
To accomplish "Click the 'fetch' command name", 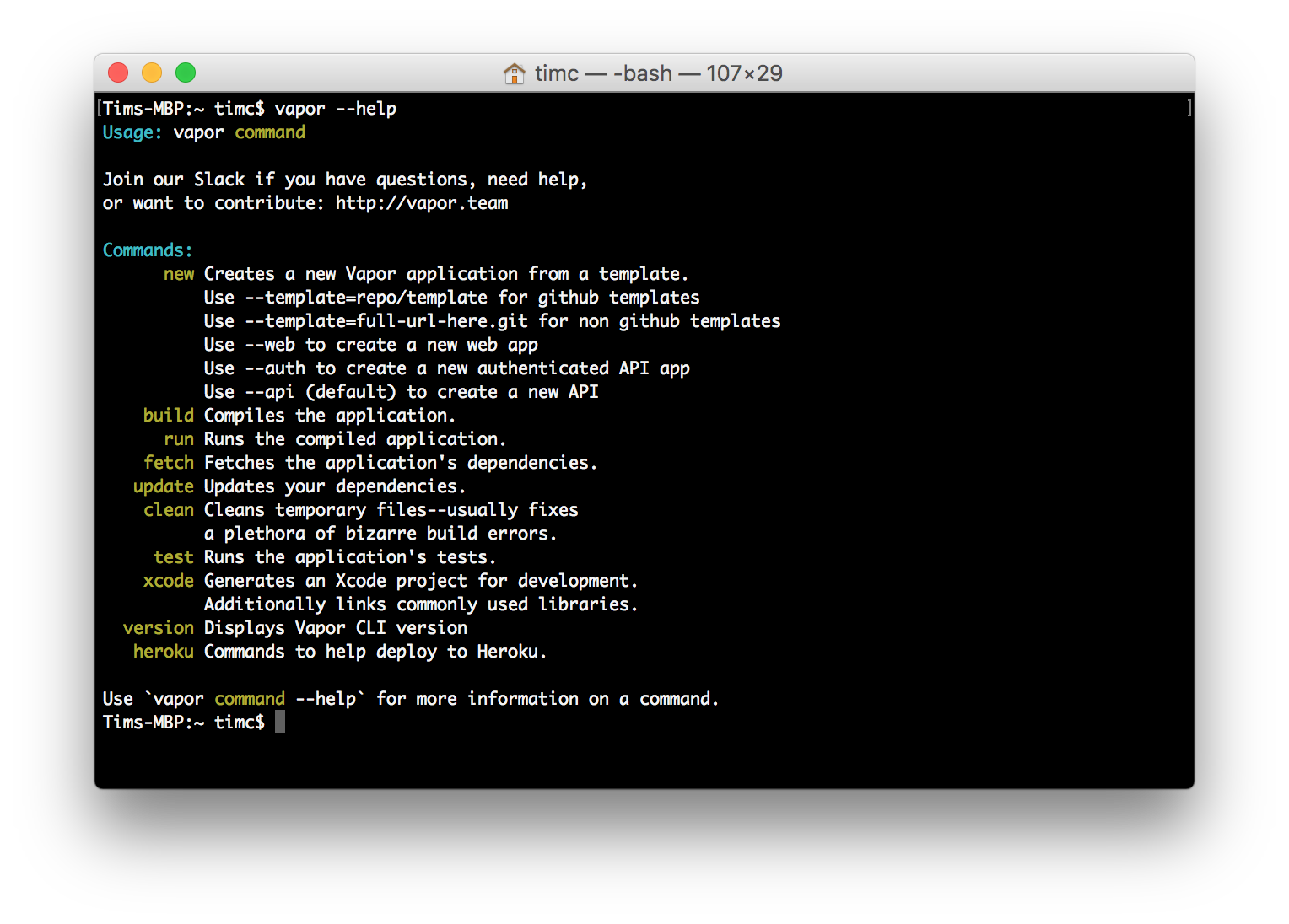I will point(169,463).
